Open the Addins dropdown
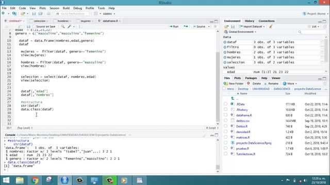The width and height of the screenshot is (330, 185). pyautogui.click(x=109, y=14)
